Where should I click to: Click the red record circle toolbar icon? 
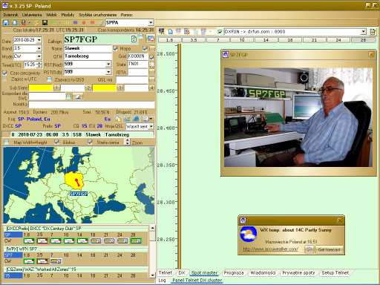coord(84,23)
